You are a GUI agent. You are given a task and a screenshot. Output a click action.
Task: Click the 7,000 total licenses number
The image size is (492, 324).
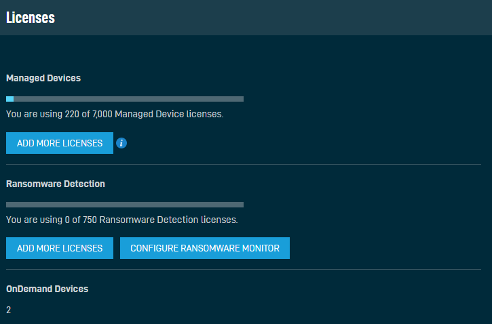(x=102, y=114)
